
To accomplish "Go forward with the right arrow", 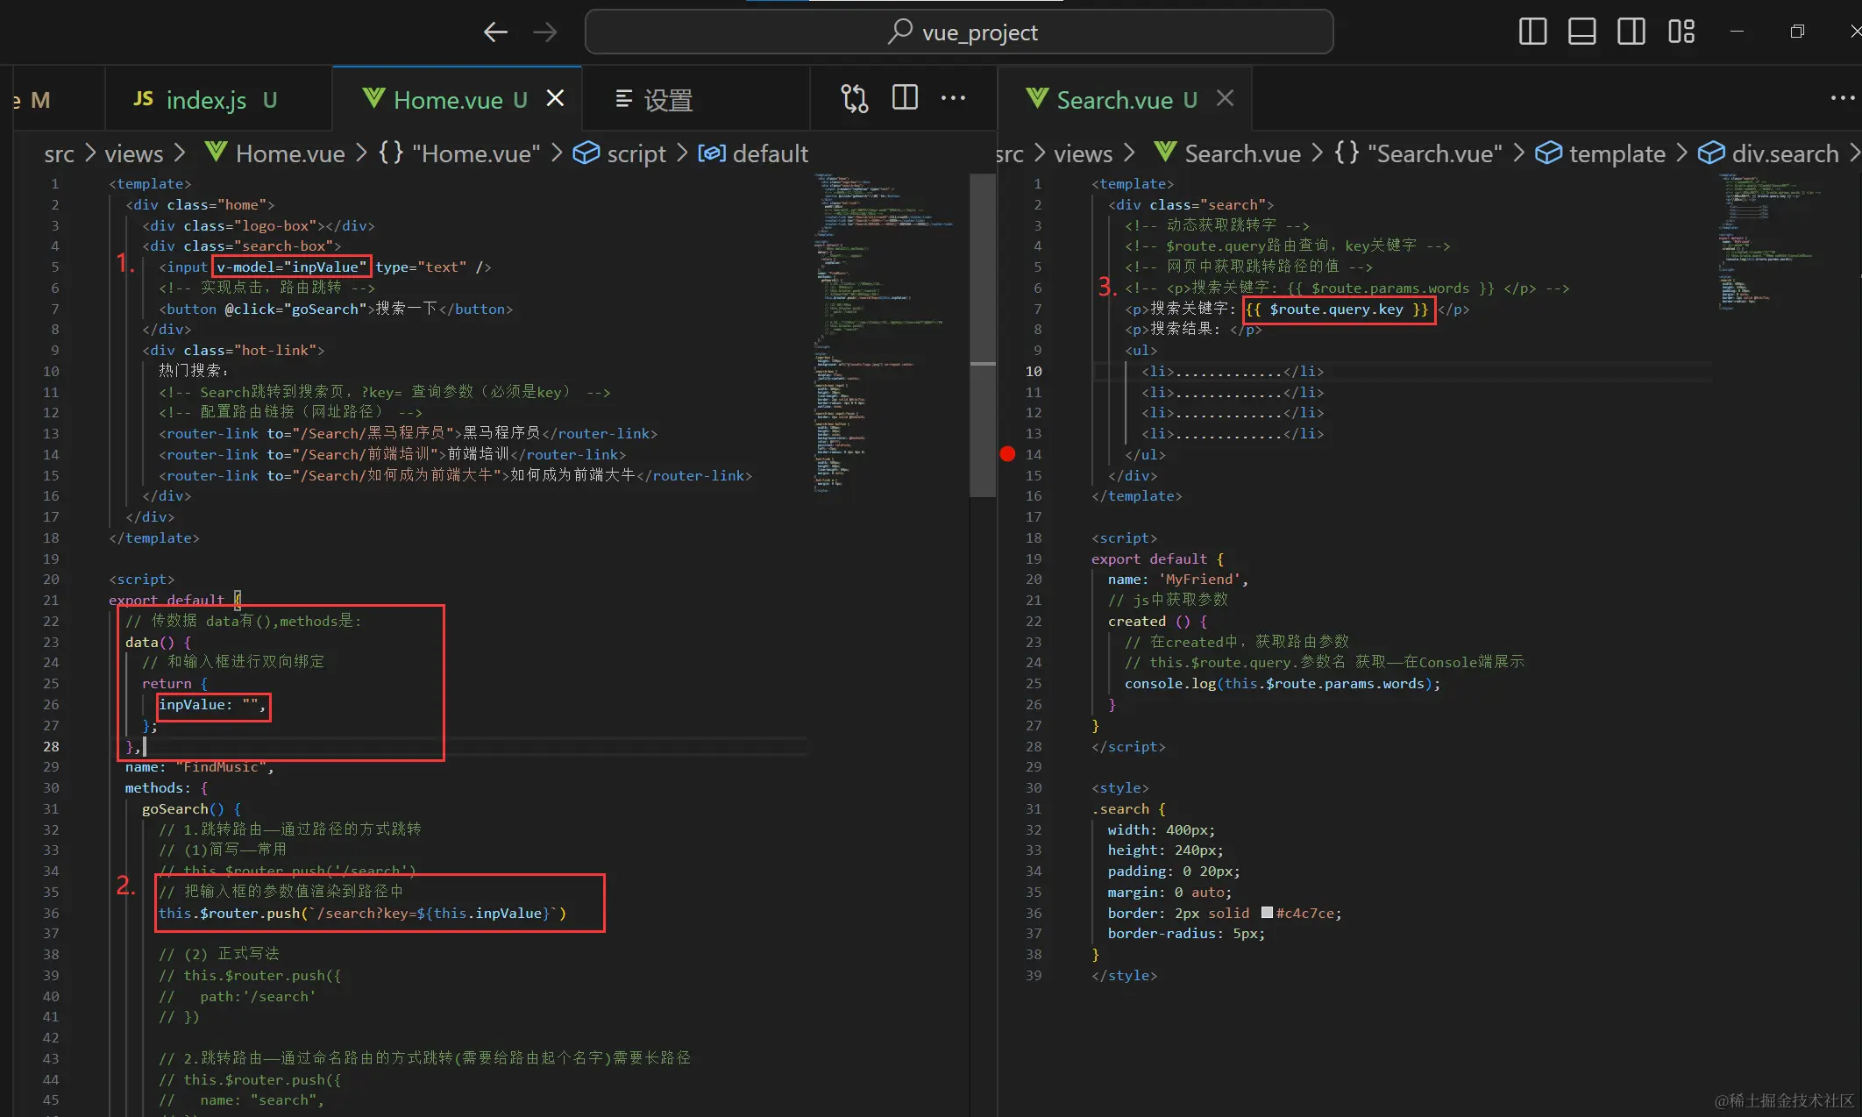I will point(544,32).
